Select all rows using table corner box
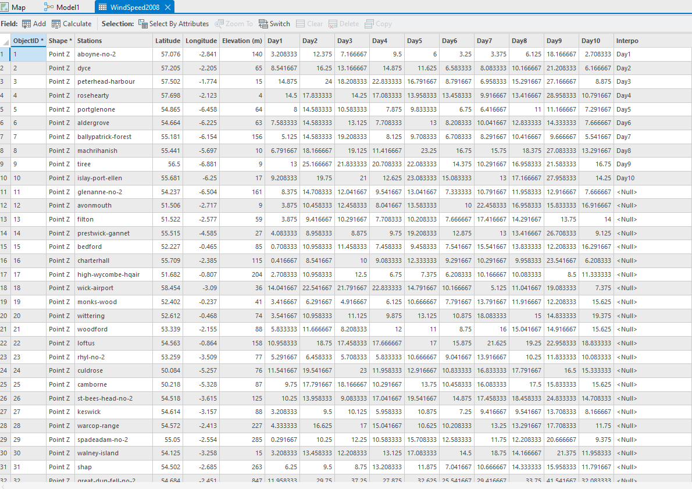This screenshot has width=692, height=489. click(5, 41)
